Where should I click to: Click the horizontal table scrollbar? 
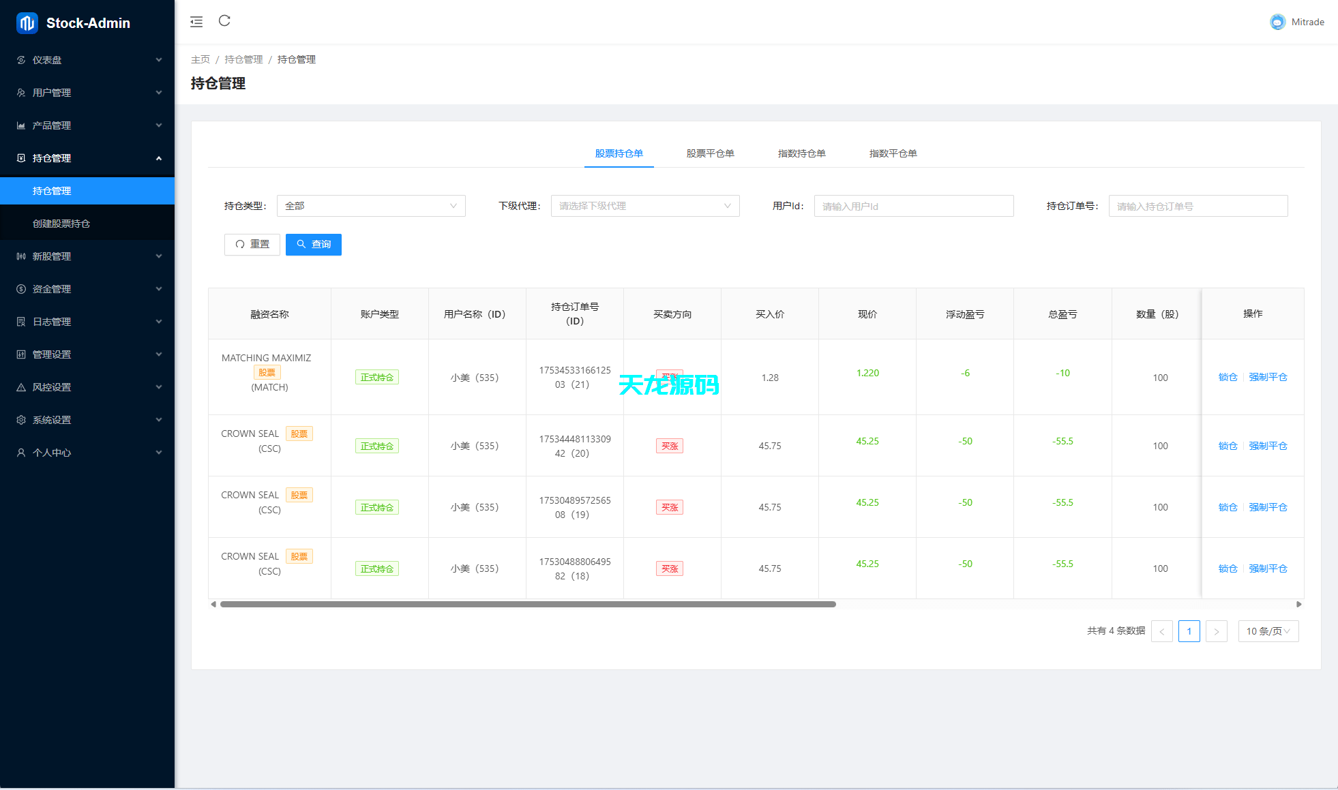pyautogui.click(x=528, y=604)
